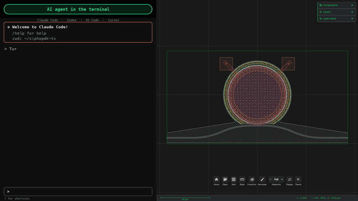358x201 pixels.
Task: Select the VS Code tab
Action: pyautogui.click(x=92, y=20)
